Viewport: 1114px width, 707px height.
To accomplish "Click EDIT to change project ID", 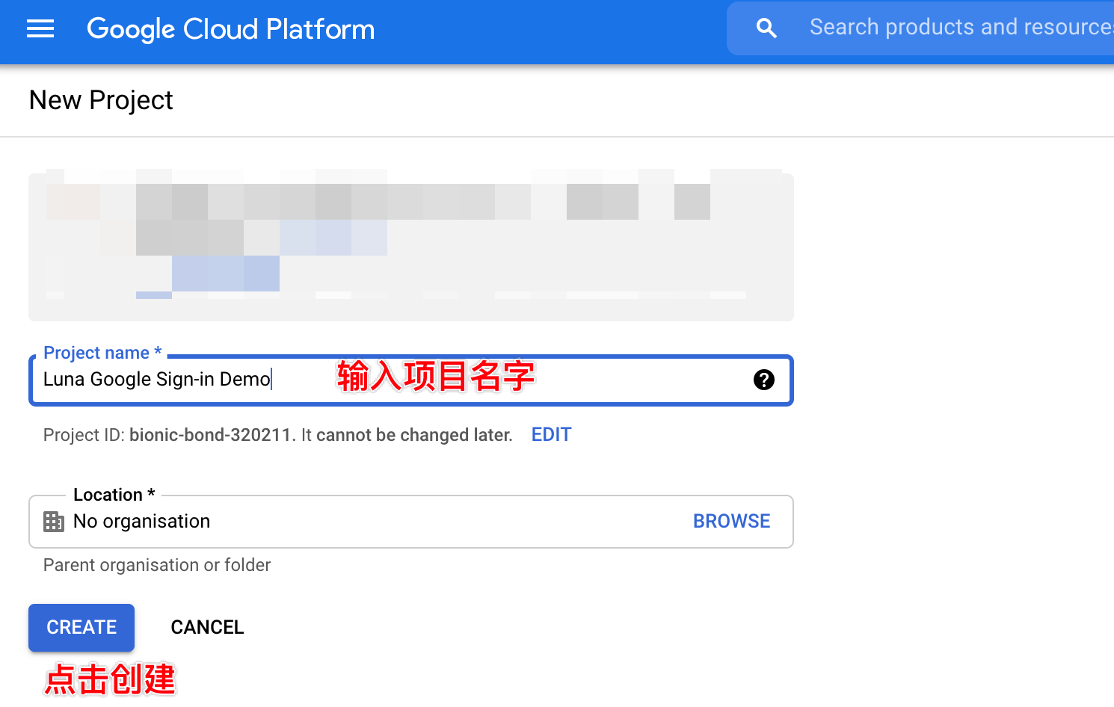I will (x=551, y=435).
